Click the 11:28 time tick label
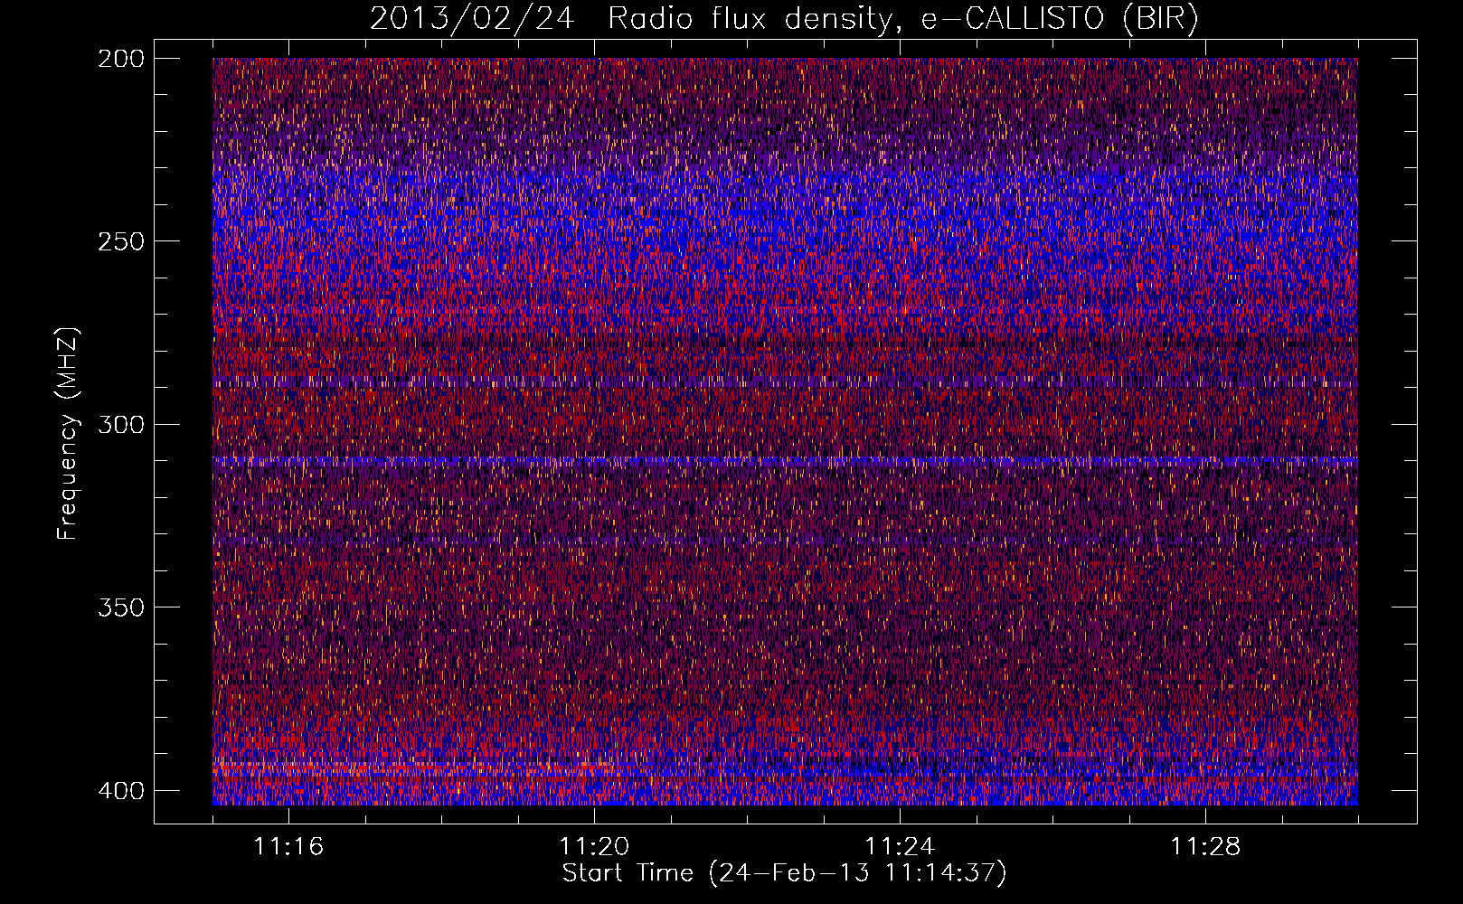 tap(1205, 847)
